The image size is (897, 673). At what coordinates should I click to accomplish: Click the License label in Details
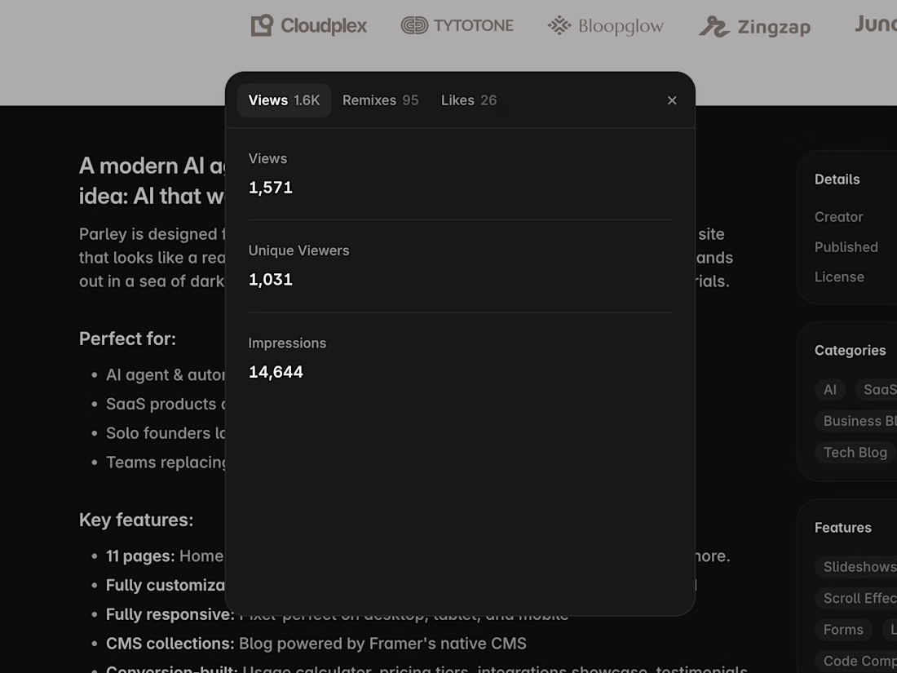[839, 277]
